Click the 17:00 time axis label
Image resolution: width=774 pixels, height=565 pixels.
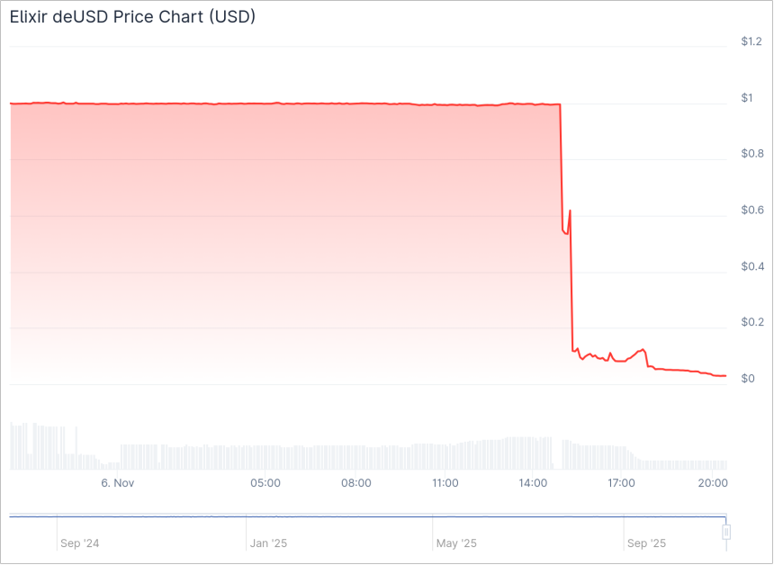point(622,483)
